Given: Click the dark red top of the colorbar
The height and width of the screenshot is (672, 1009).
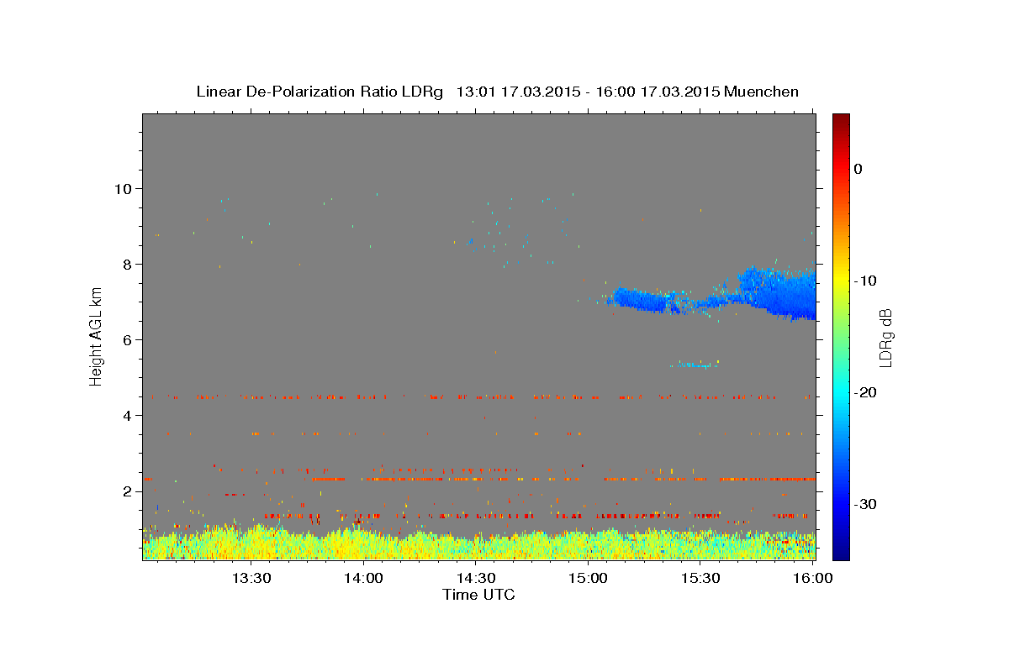Looking at the screenshot, I should (841, 120).
